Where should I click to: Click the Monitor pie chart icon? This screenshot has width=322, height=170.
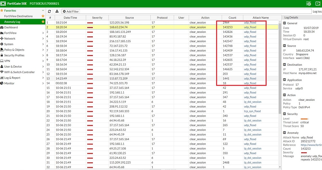tap(2, 83)
